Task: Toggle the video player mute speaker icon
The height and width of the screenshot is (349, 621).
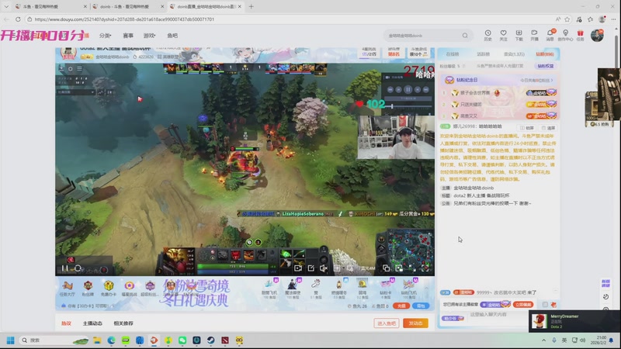Action: click(x=324, y=268)
